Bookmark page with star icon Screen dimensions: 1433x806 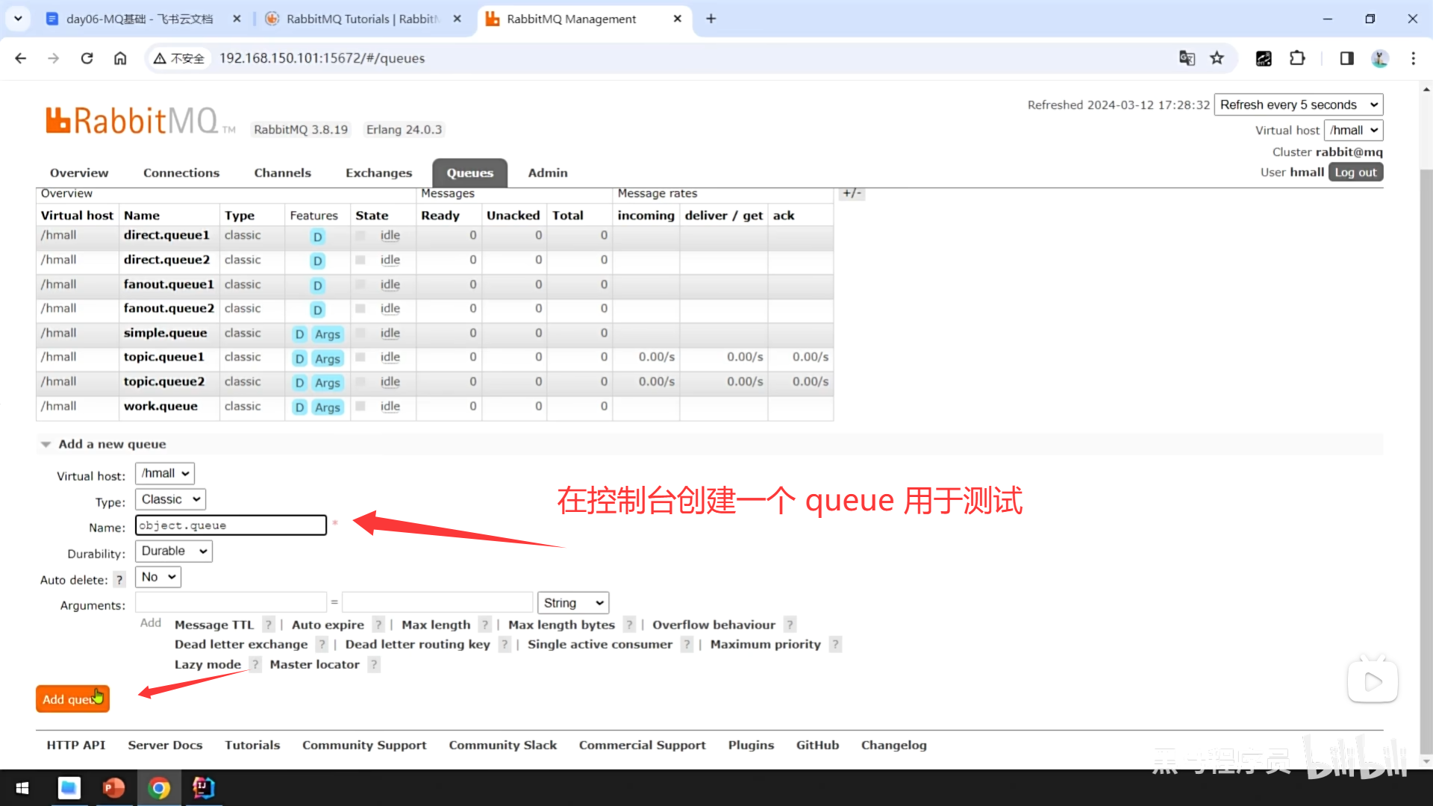point(1217,58)
